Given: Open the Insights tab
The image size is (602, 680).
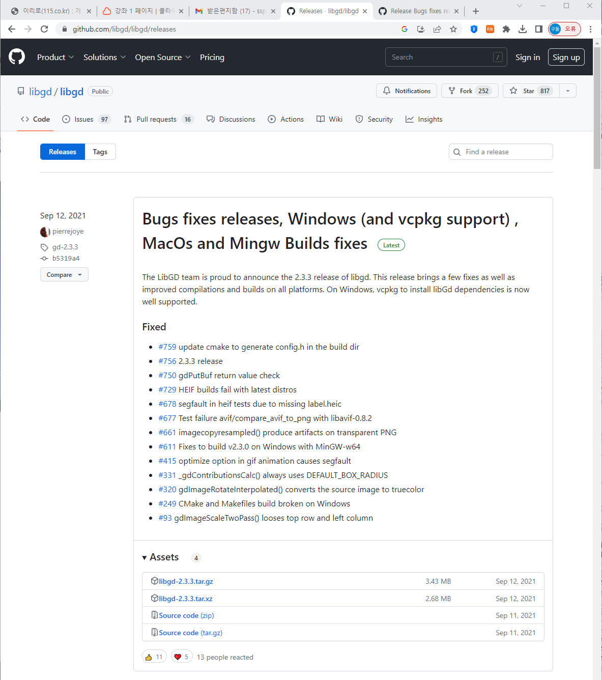Looking at the screenshot, I should [424, 119].
